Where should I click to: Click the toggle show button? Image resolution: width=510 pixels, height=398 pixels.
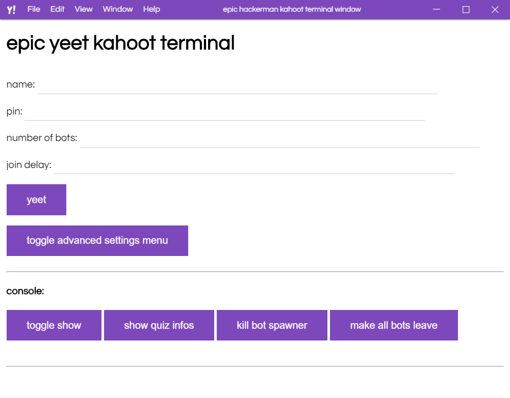(54, 325)
